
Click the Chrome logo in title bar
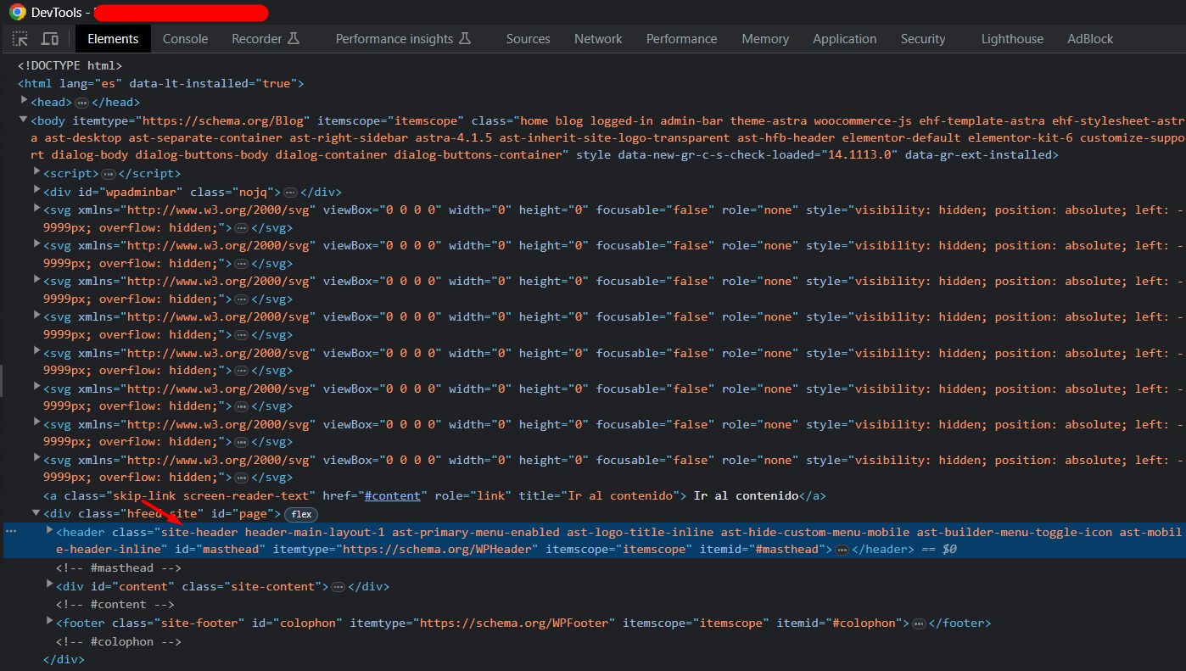click(18, 12)
